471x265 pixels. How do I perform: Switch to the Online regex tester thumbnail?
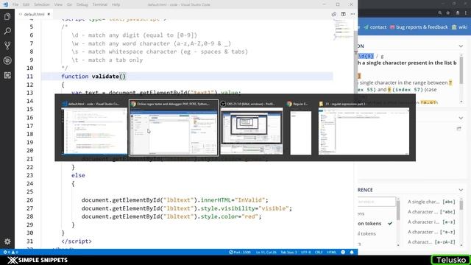pyautogui.click(x=174, y=127)
